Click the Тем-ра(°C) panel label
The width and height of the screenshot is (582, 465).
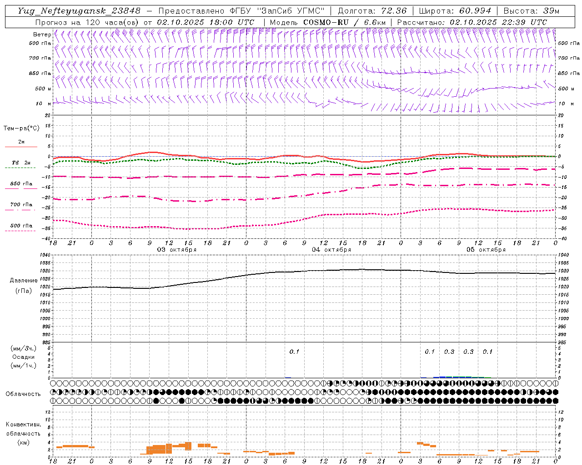click(21, 129)
